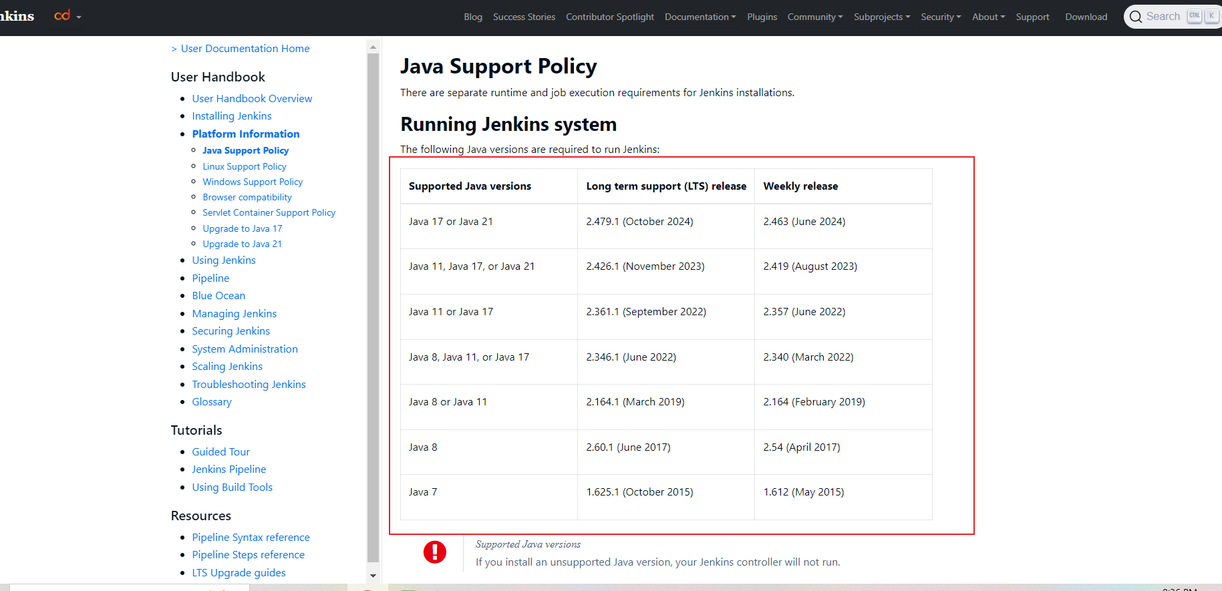This screenshot has width=1222, height=591.
Task: Click '2.419 (August 2023)' cell
Action: 843,272
